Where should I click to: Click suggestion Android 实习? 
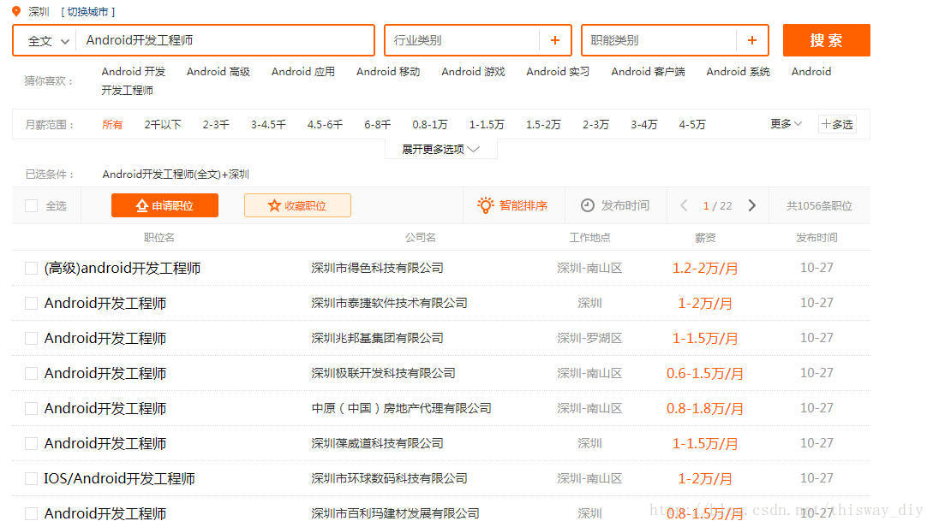[558, 72]
